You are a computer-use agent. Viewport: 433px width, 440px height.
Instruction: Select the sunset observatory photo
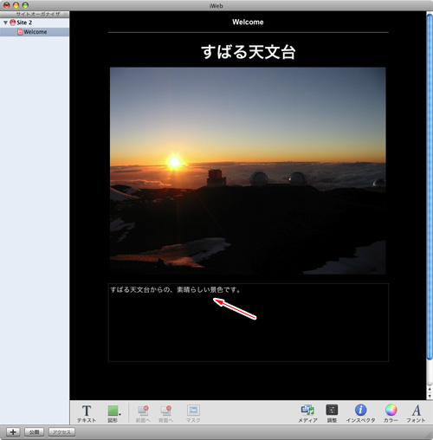point(248,171)
